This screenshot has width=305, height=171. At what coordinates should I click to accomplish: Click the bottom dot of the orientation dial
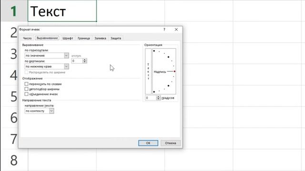[154, 92]
